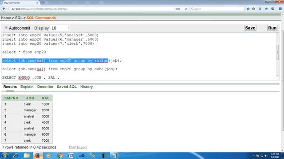
Task: Switch to the Results tab
Action: point(10,87)
